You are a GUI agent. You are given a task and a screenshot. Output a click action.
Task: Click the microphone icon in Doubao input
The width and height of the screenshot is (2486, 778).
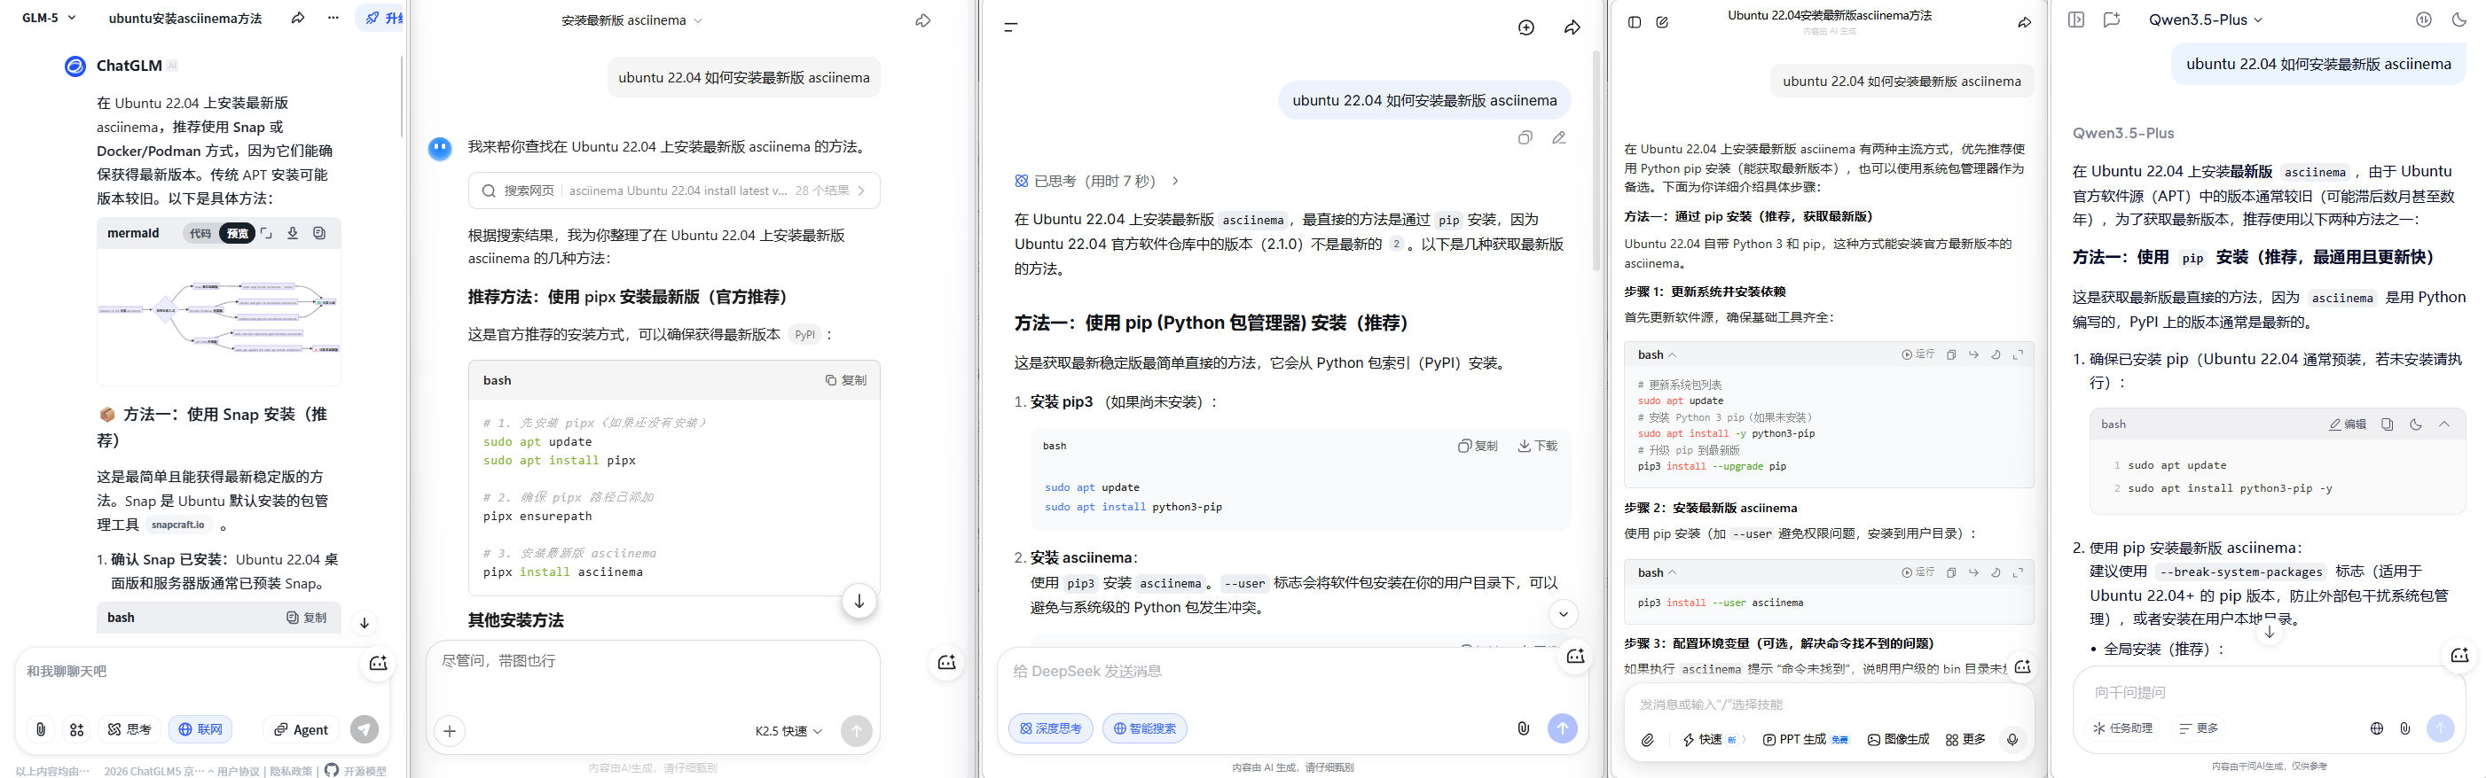(2012, 739)
